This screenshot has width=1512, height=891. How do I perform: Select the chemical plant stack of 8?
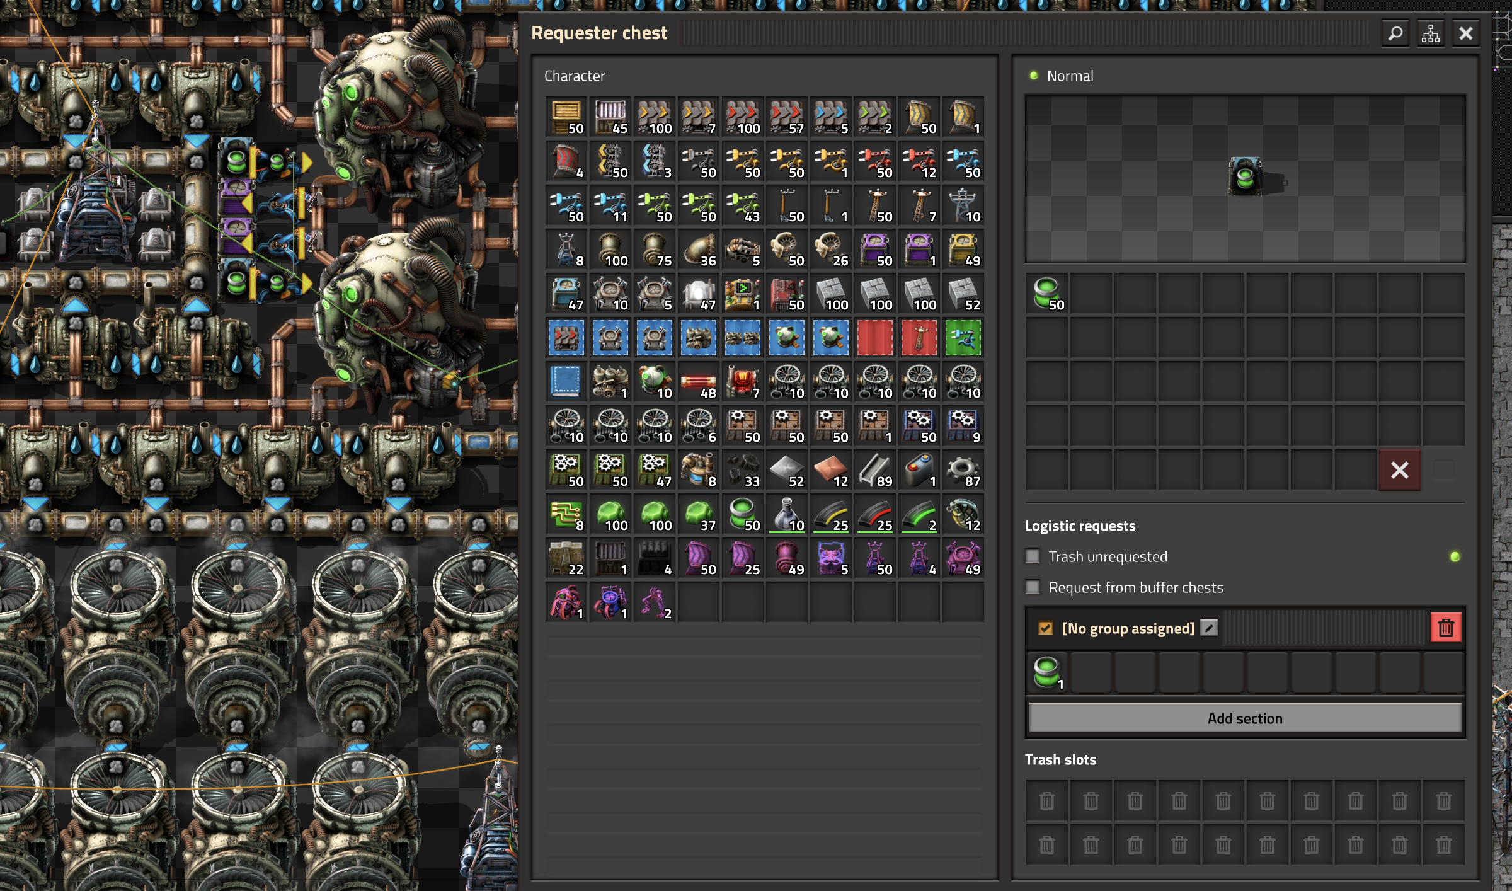[699, 470]
